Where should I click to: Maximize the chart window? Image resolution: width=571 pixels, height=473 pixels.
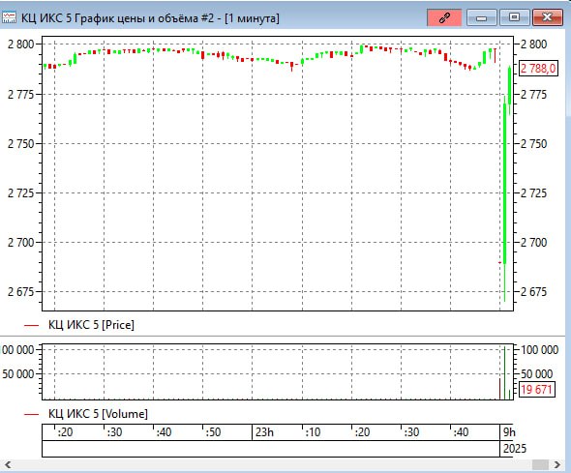pyautogui.click(x=514, y=17)
